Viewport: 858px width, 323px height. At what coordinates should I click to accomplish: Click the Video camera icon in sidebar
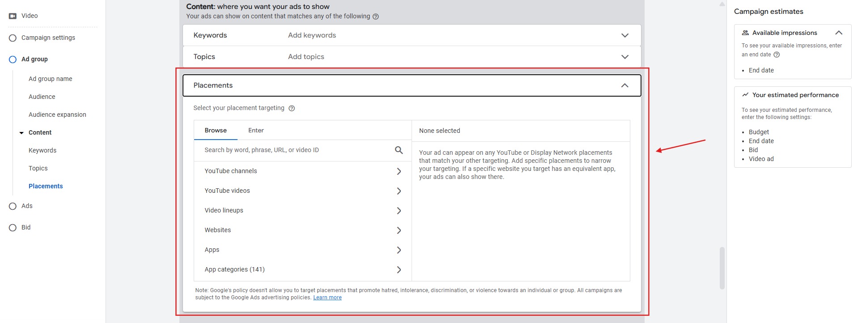[x=13, y=16]
